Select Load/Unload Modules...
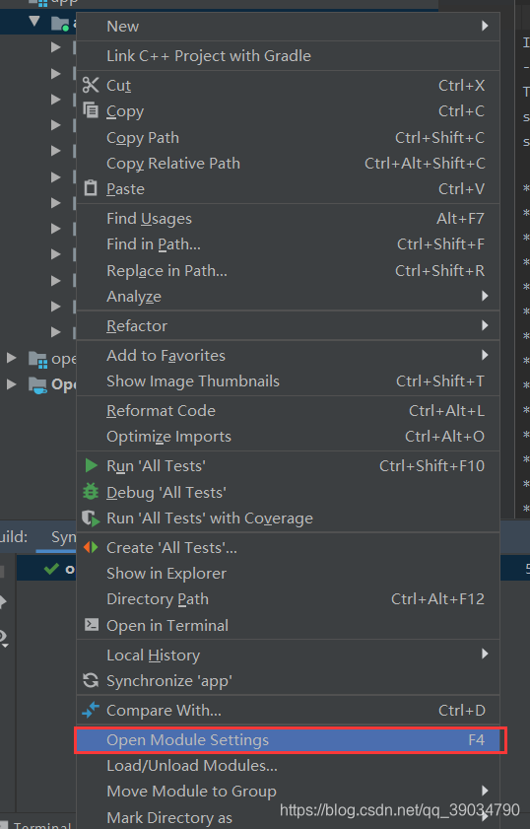The width and height of the screenshot is (530, 829). coord(288,766)
